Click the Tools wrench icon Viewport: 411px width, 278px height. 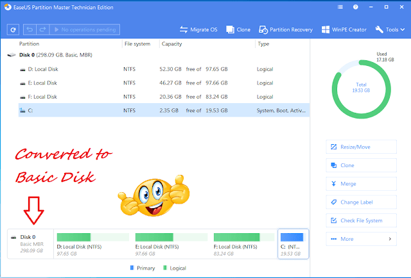[x=379, y=29]
